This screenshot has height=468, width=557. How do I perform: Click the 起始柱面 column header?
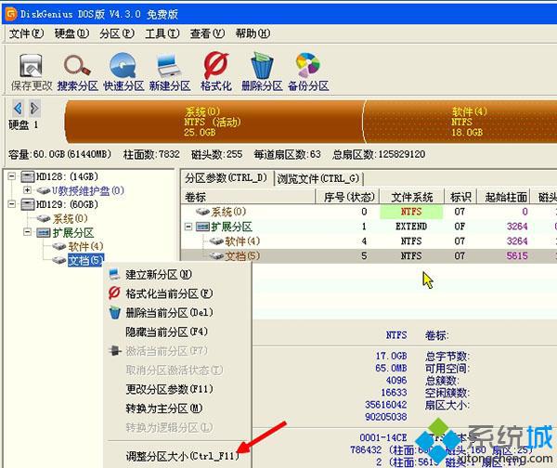click(503, 197)
